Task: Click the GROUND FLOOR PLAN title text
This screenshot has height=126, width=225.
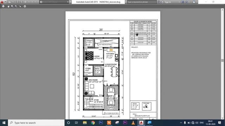Action: 142,116
